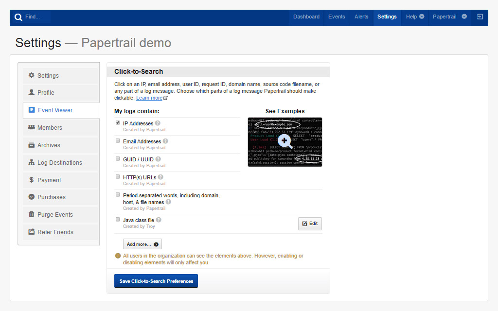The image size is (498, 311).
Task: Click help icon next to IP Addresses
Action: 158,123
